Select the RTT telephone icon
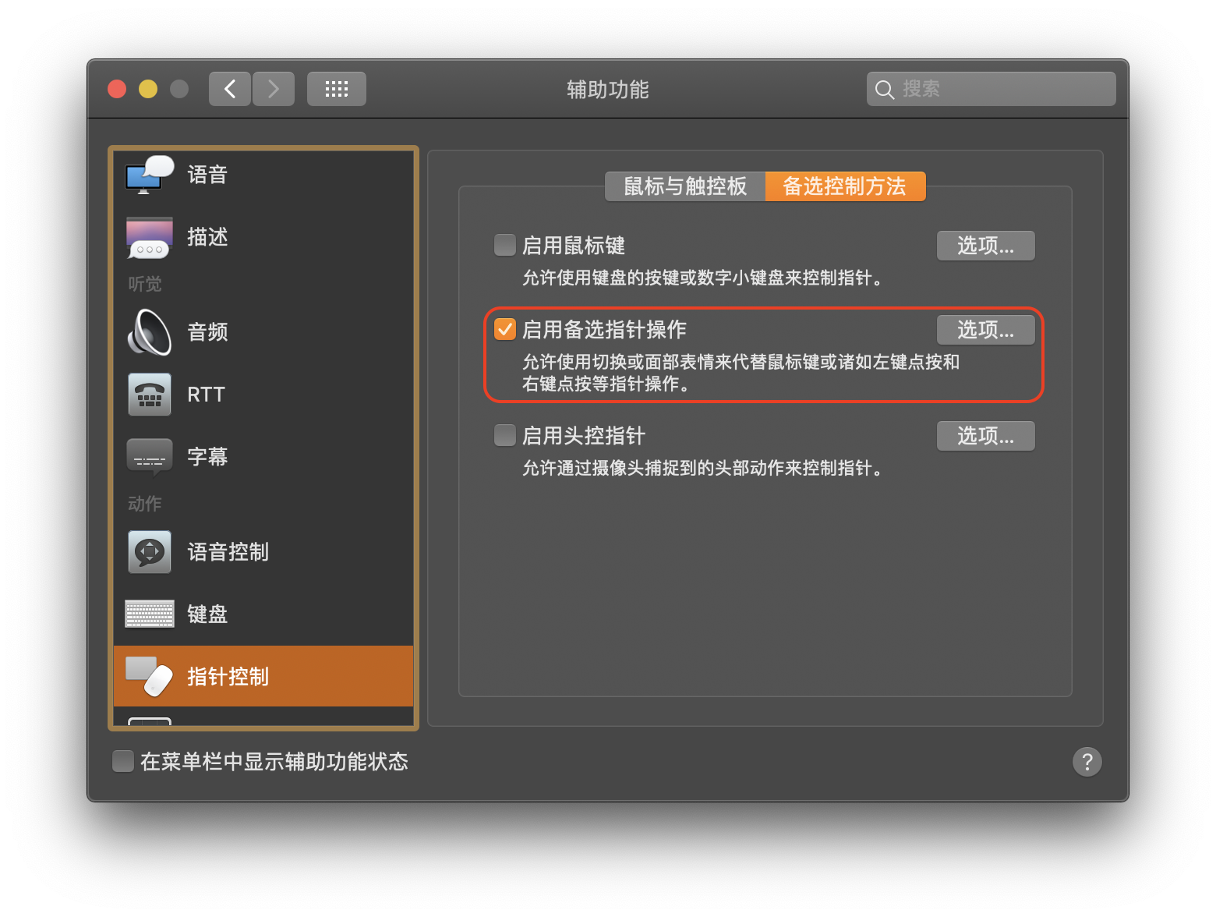Image resolution: width=1216 pixels, height=917 pixels. coord(150,395)
